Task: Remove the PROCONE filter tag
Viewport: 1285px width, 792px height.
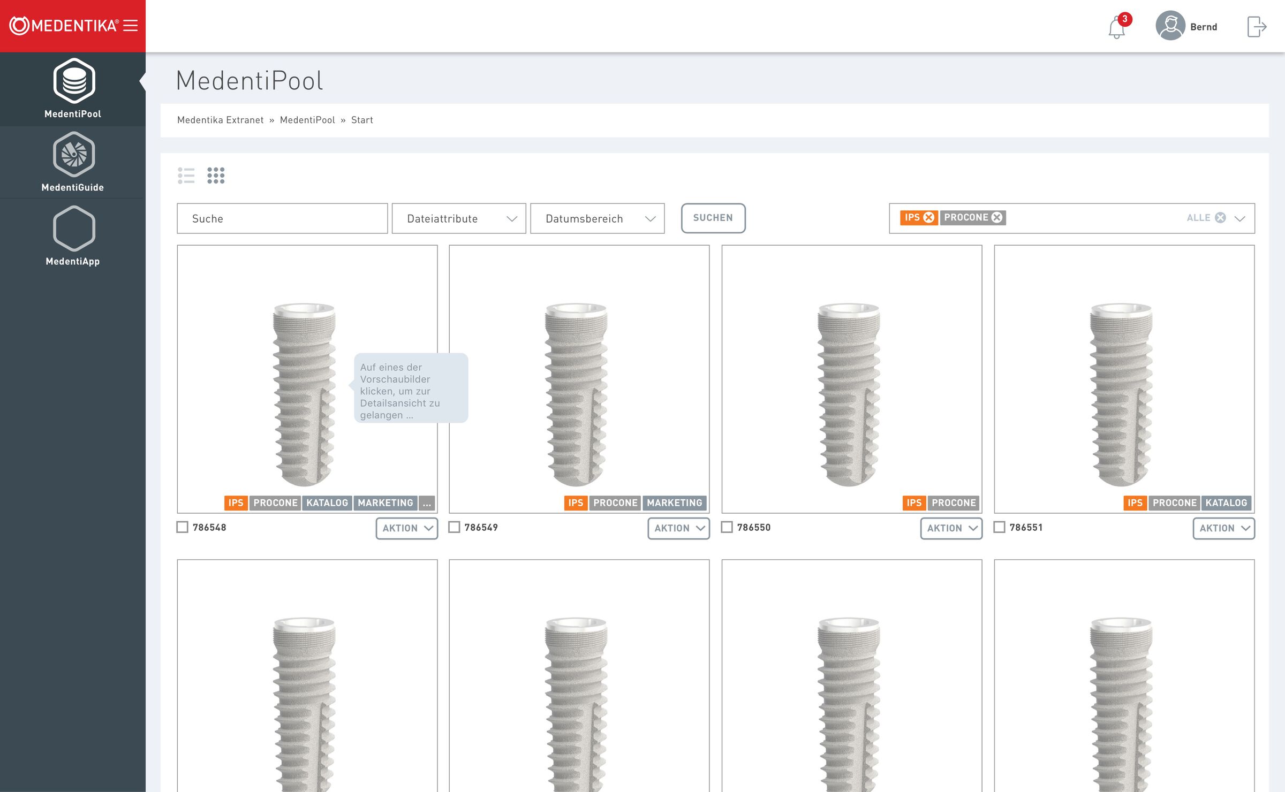Action: (997, 218)
